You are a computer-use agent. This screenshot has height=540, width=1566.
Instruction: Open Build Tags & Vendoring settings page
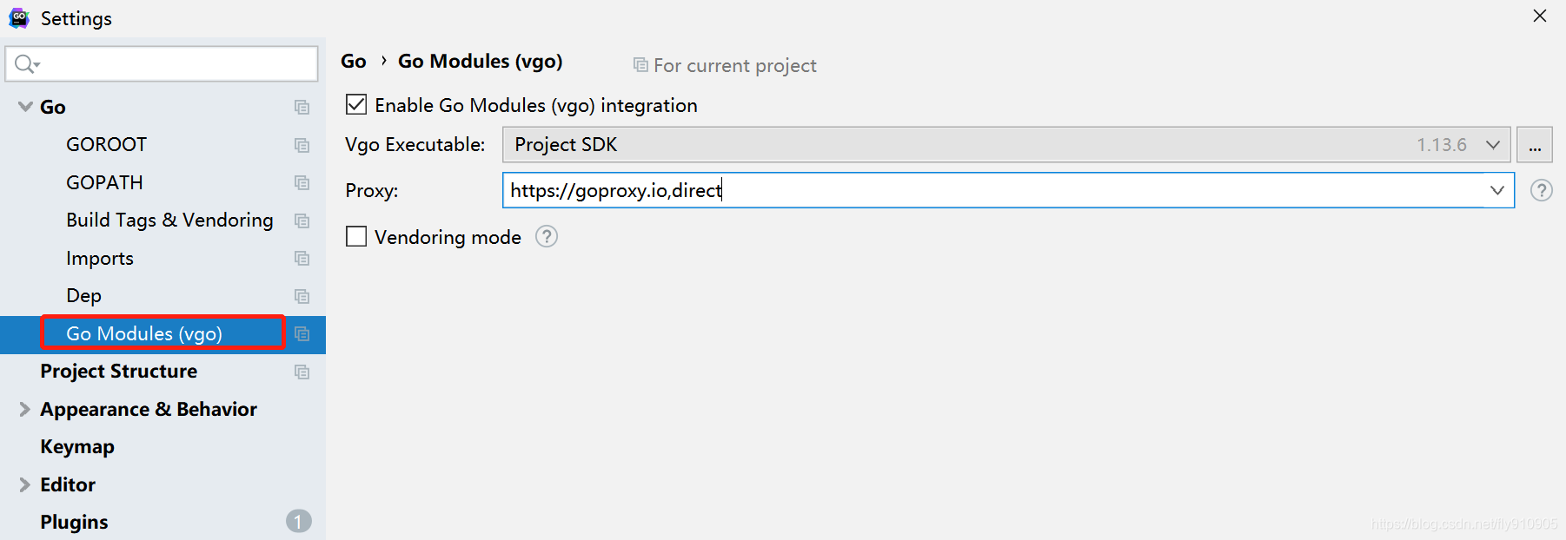(169, 221)
